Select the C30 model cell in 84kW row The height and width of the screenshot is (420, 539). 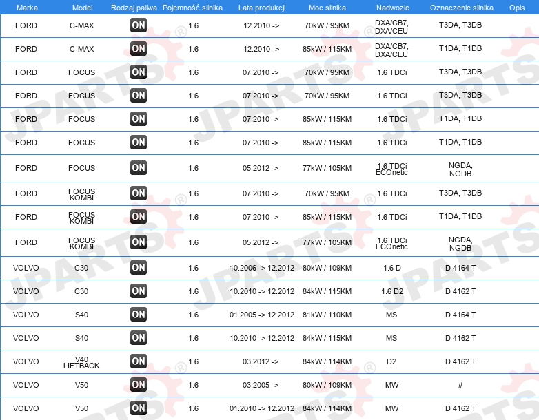(81, 291)
